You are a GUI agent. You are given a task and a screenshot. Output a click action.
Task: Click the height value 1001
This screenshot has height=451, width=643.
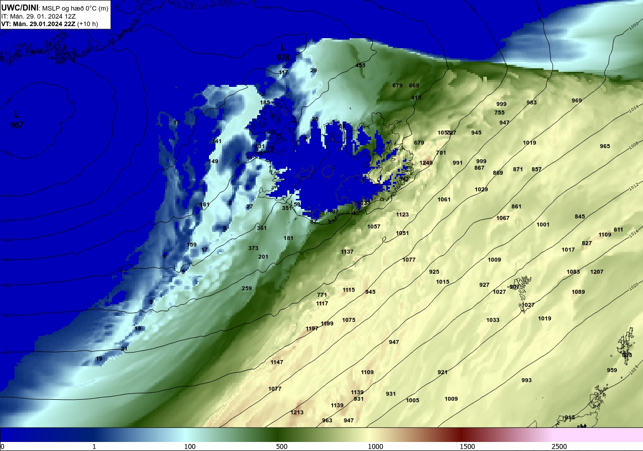tap(543, 224)
